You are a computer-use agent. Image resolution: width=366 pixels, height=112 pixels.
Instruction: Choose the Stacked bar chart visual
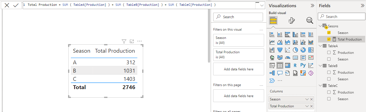[x=272, y=34]
